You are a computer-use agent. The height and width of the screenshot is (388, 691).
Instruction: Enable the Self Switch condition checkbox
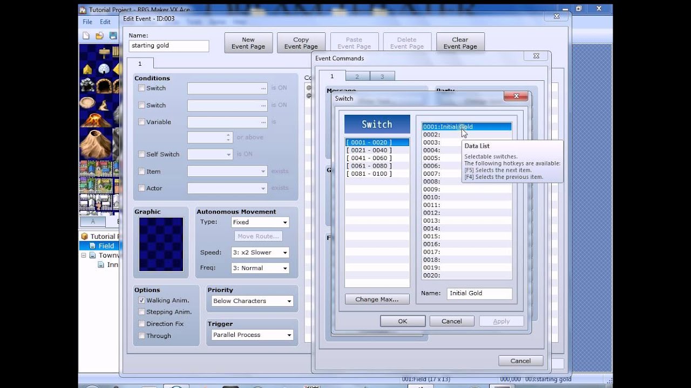click(x=141, y=154)
